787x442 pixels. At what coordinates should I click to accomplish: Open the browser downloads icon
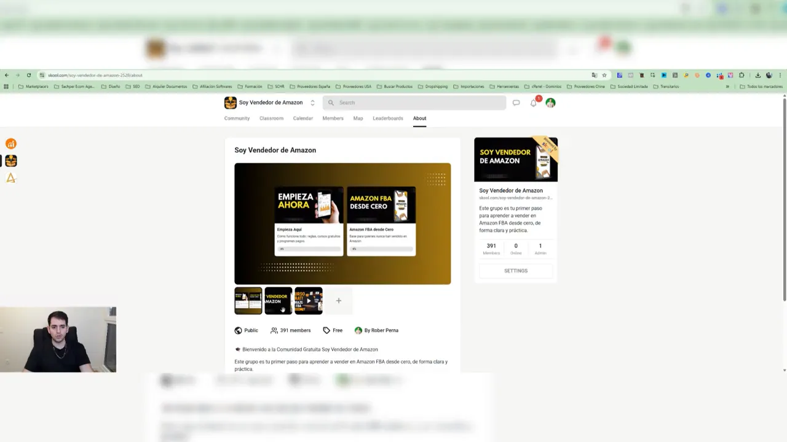(x=757, y=75)
